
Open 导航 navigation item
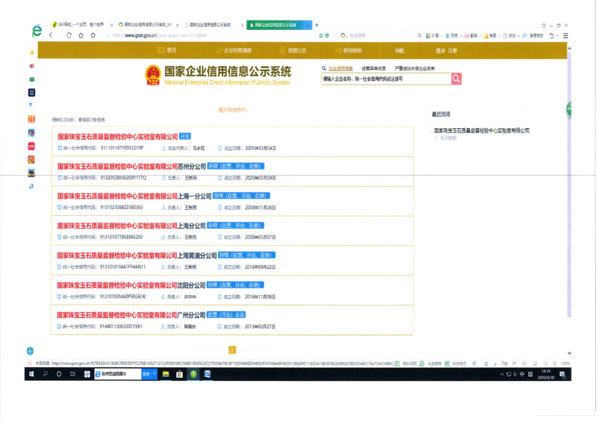pyautogui.click(x=399, y=51)
